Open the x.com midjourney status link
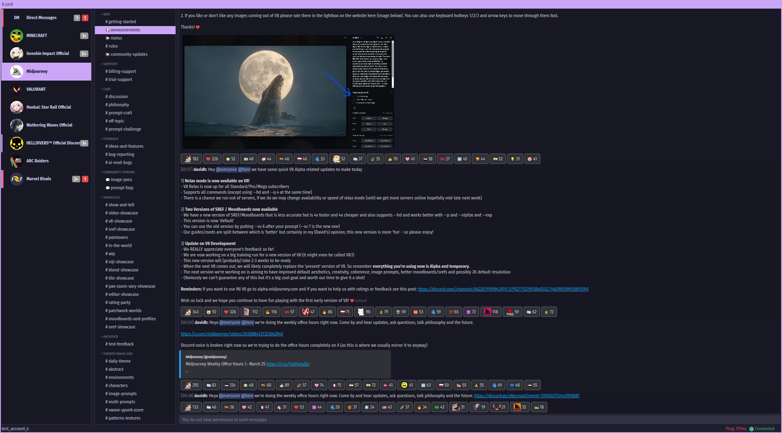 click(x=232, y=334)
